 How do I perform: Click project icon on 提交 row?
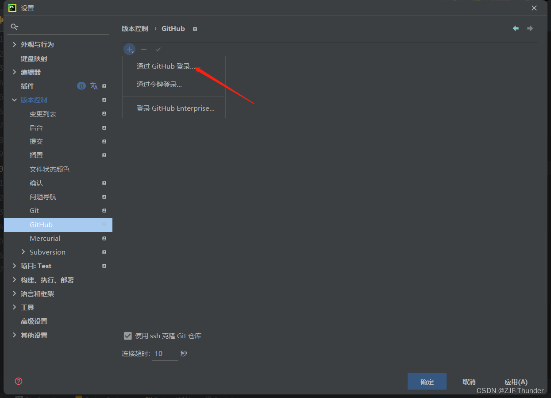(104, 141)
